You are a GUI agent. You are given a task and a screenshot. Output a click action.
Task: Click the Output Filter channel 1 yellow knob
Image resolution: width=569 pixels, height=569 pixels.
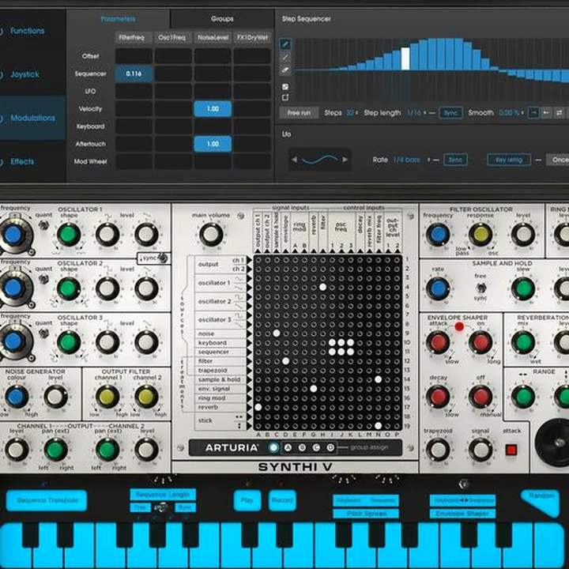click(x=107, y=396)
